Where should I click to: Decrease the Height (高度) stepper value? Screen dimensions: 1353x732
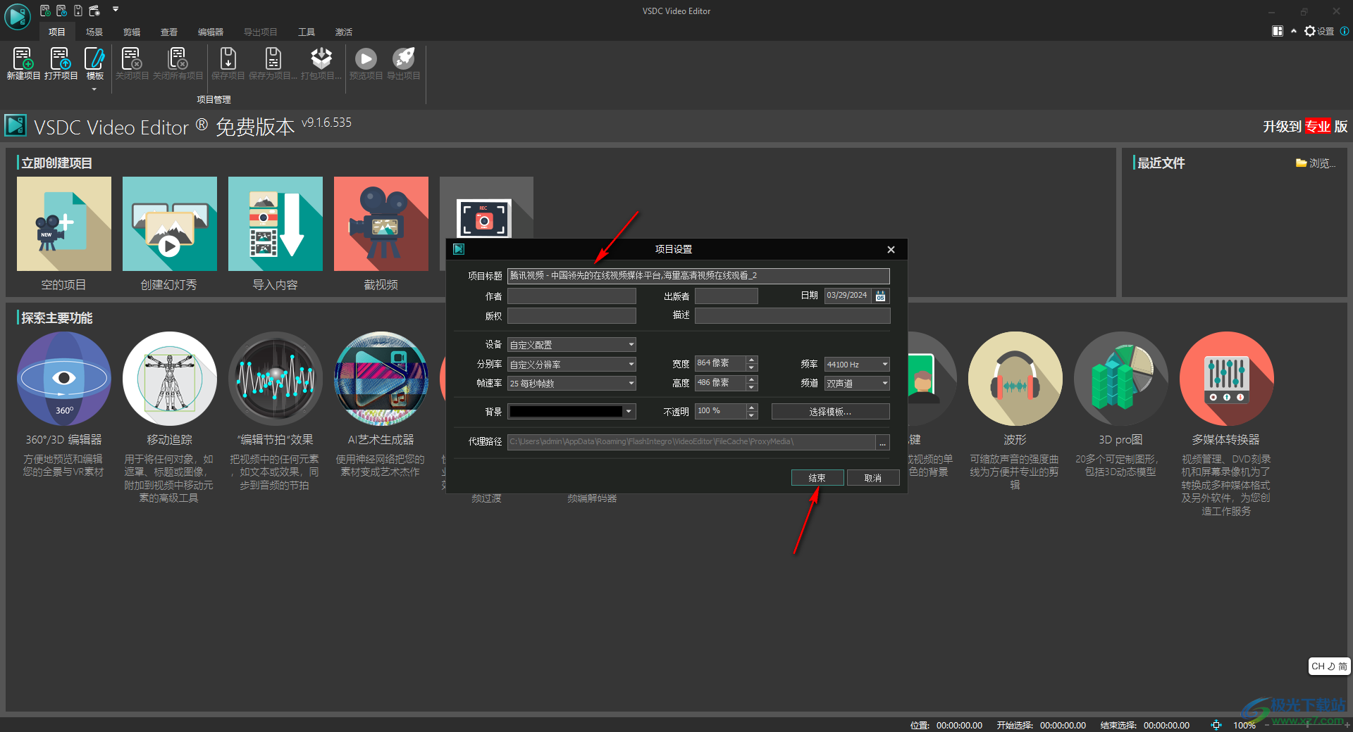click(752, 387)
